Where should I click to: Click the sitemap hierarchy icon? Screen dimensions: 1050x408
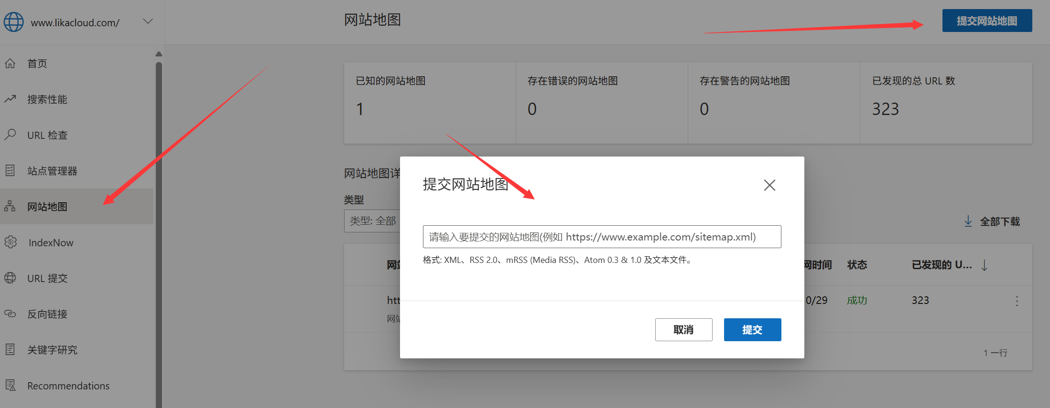click(10, 206)
